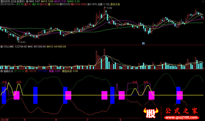This screenshot has width=205, height=121.
Task: Select the MA20: 5.53 label
Action: [x=60, y=2]
